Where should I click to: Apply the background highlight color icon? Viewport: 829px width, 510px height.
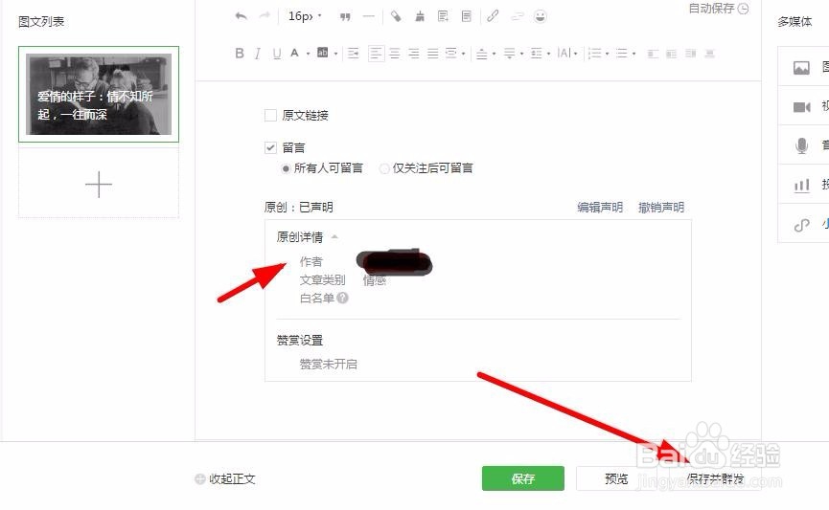coord(323,53)
